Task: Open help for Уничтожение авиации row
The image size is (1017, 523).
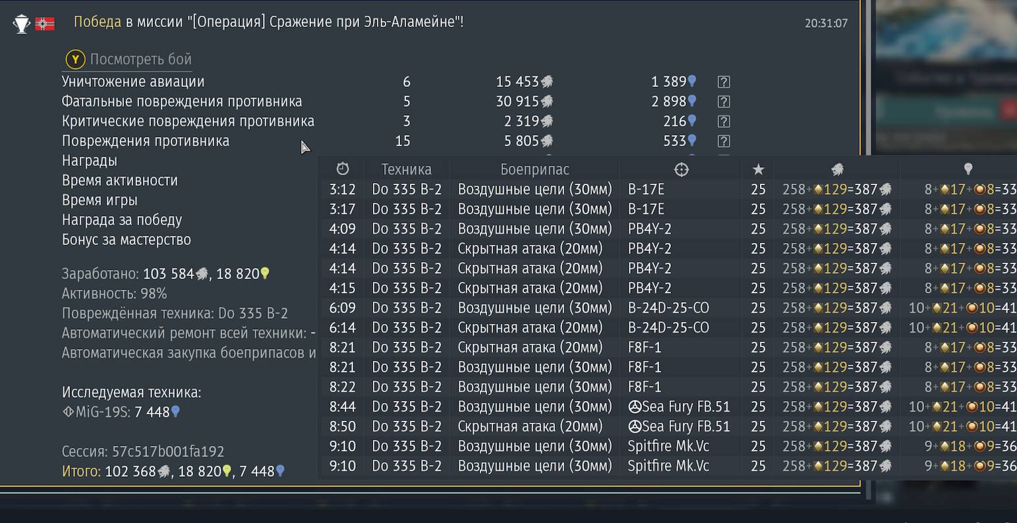Action: click(x=724, y=82)
